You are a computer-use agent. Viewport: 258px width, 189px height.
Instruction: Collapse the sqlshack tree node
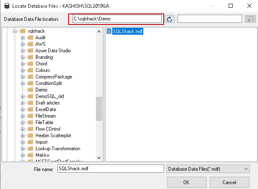15,31
